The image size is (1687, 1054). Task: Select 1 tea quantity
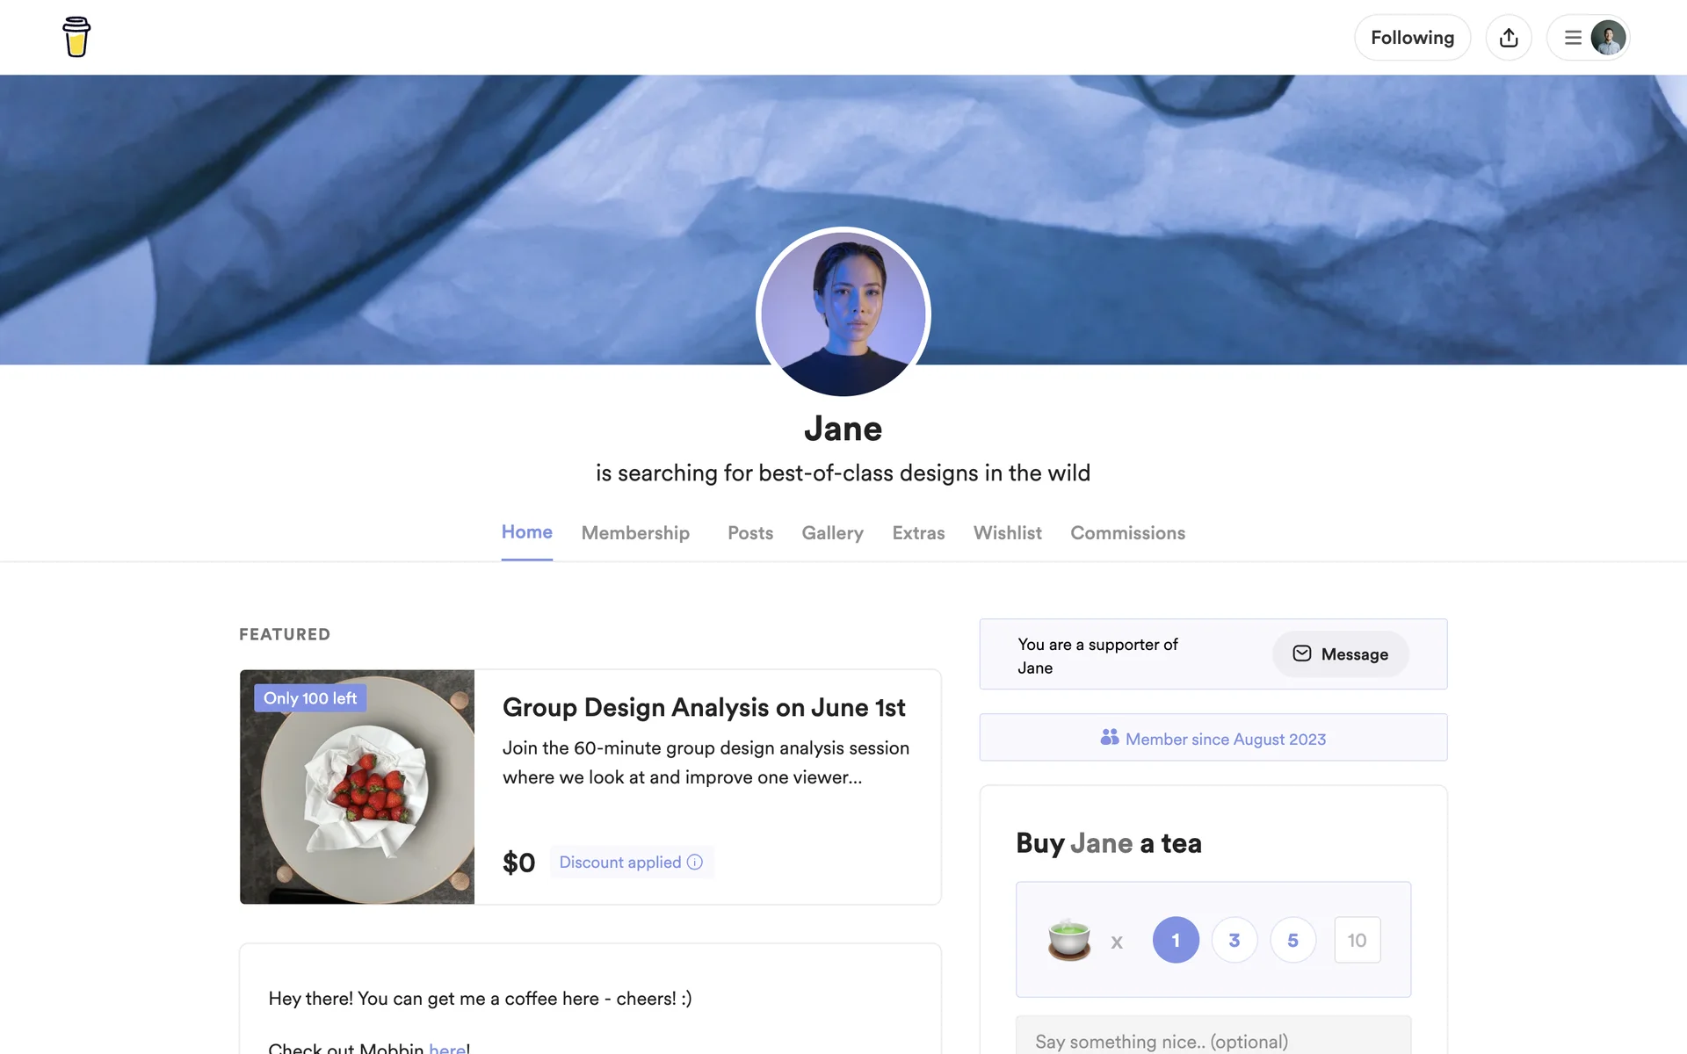point(1176,940)
